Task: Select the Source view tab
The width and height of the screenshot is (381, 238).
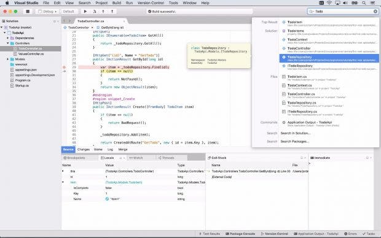Action: point(68,150)
